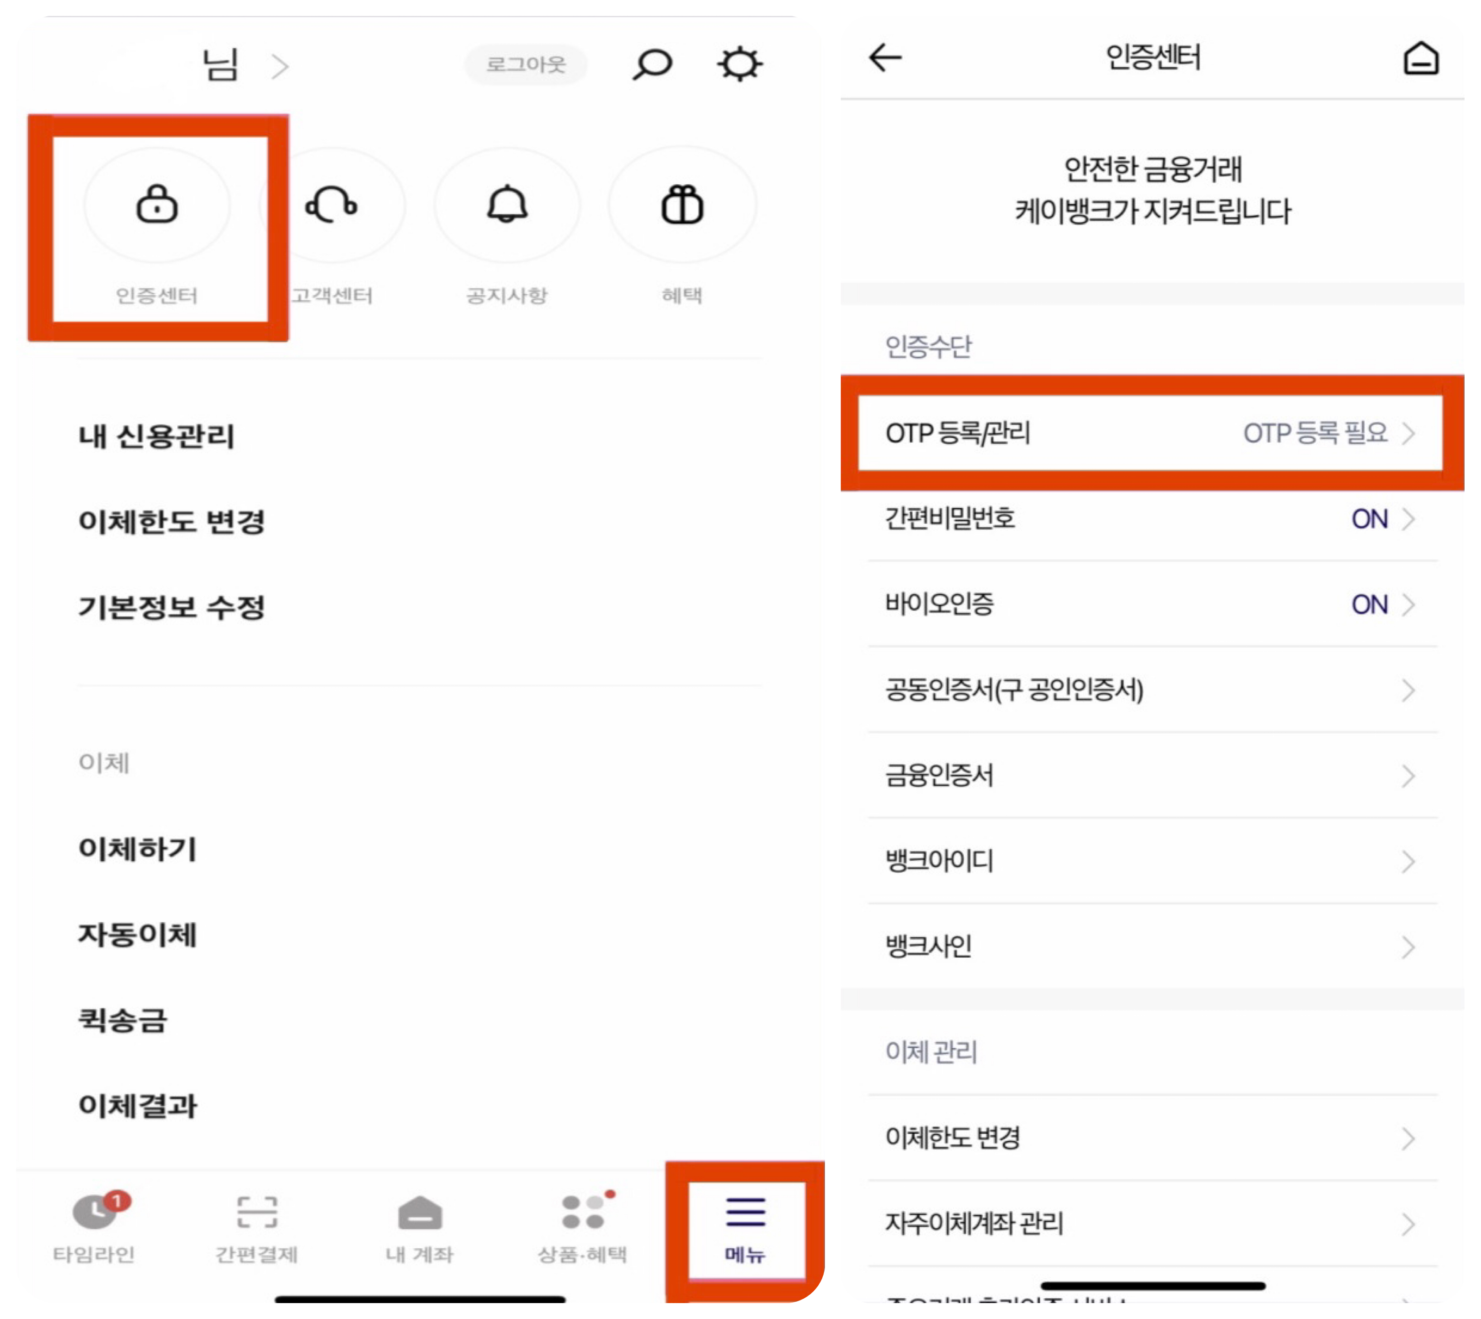1481x1319 pixels.
Task: Expand chevron on 뱅크아이디 row
Action: click(x=1408, y=861)
